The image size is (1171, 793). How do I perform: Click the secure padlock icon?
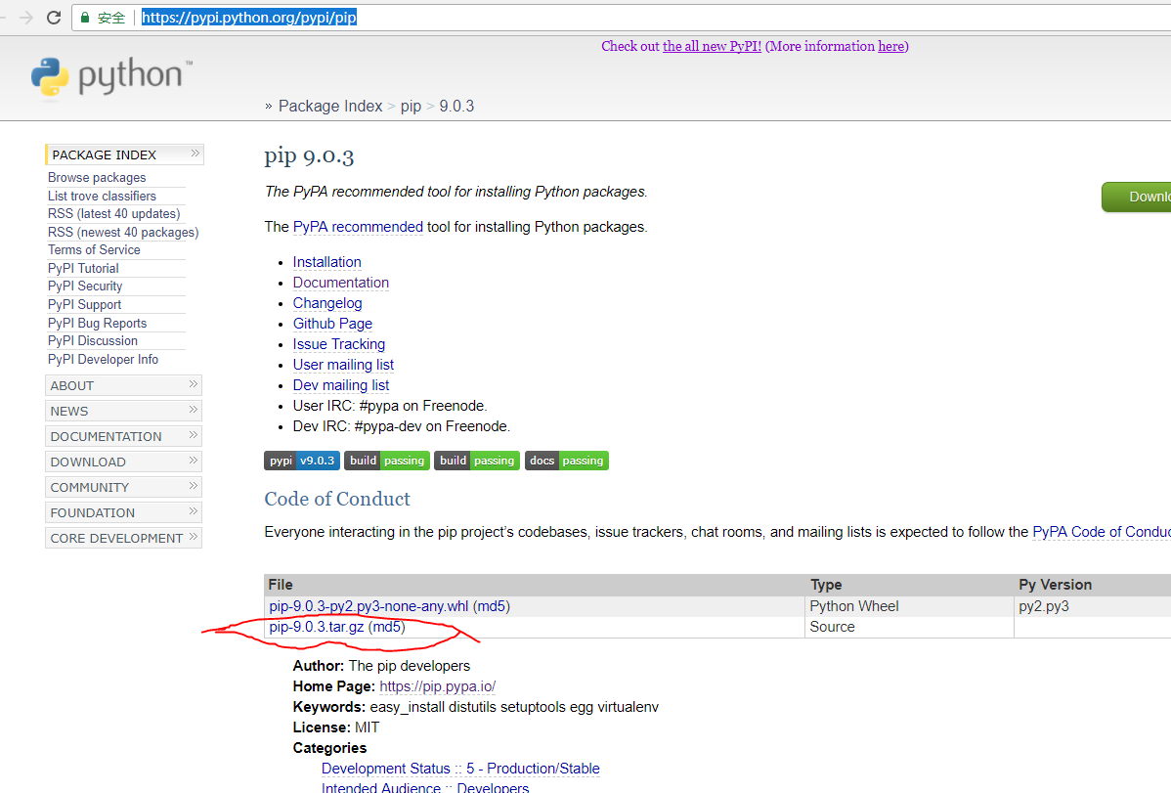84,18
